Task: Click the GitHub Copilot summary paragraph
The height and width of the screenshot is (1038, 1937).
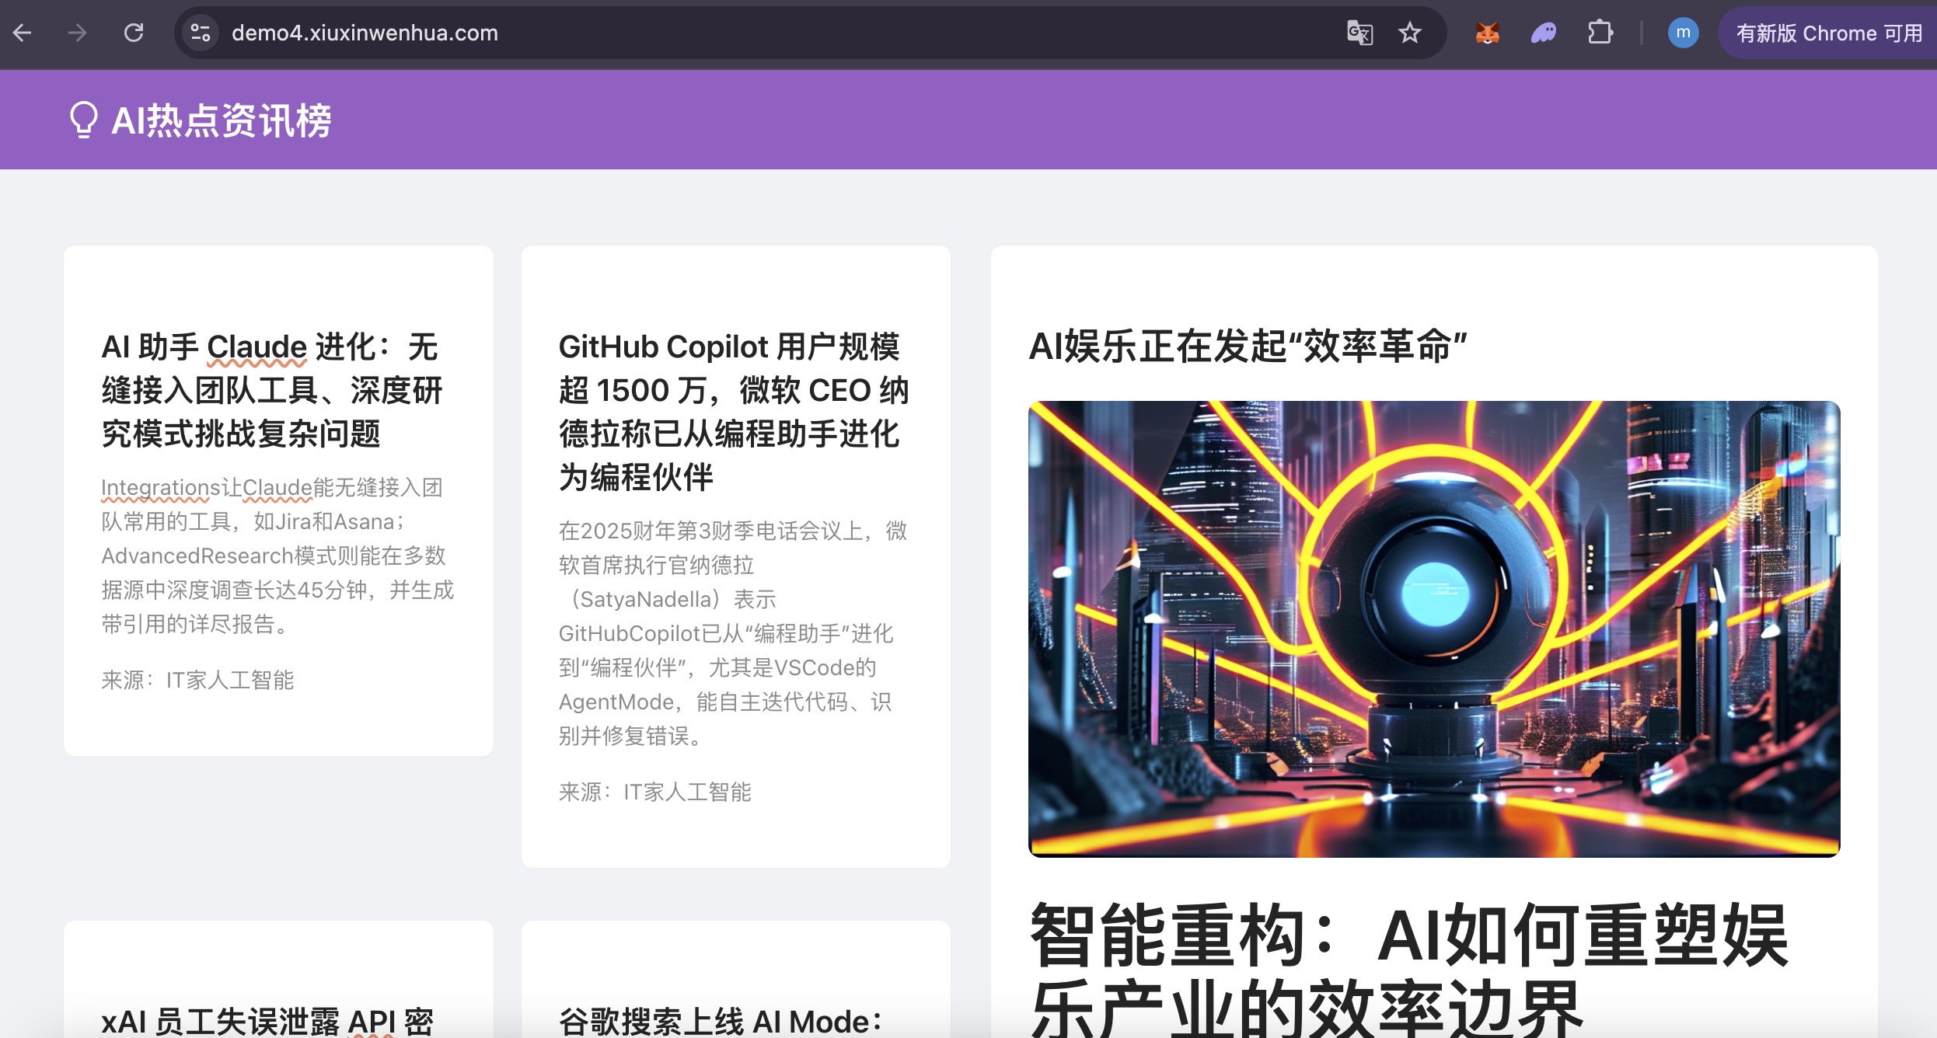Action: point(733,633)
